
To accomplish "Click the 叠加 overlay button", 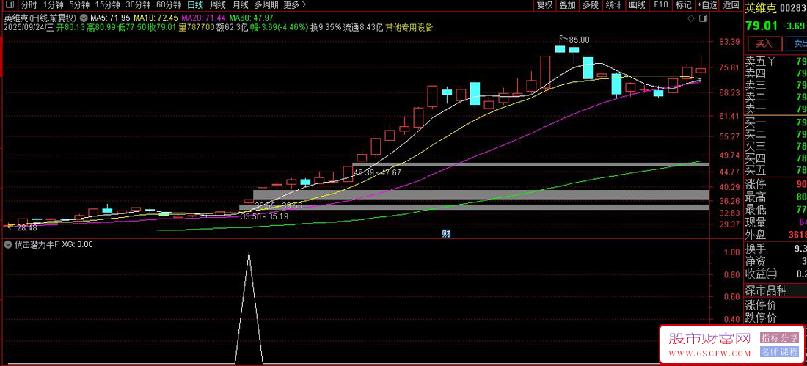I will [568, 5].
